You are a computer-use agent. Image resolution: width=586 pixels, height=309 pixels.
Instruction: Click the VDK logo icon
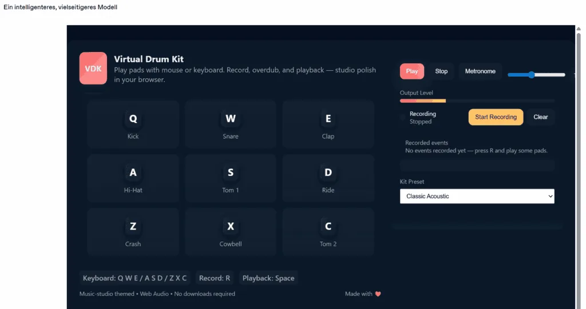[x=93, y=69]
